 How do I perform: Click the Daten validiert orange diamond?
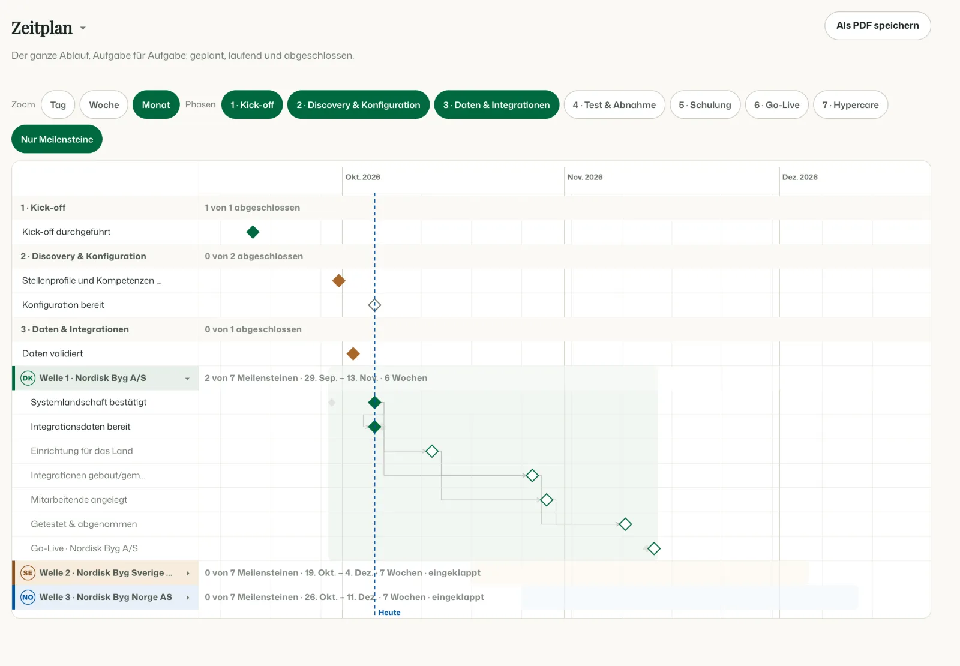(x=353, y=354)
